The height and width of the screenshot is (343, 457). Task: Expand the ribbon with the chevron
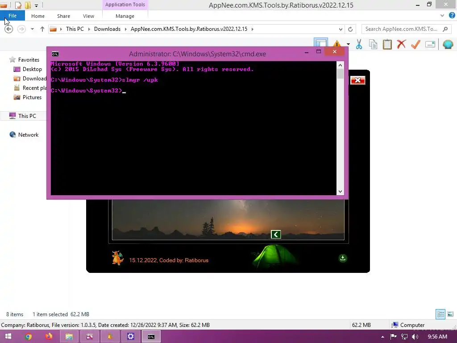coord(442,16)
